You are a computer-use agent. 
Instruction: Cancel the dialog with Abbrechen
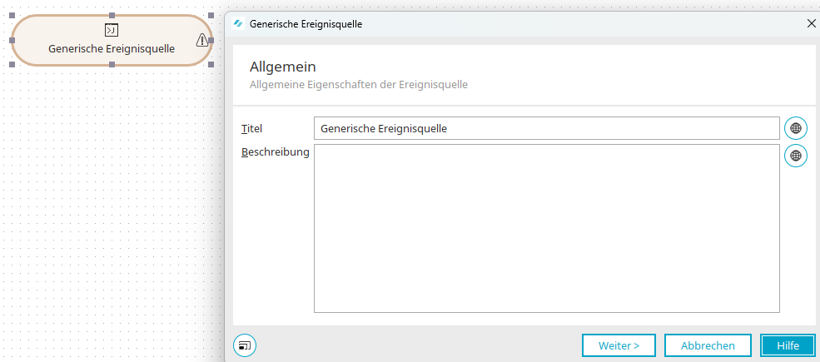tap(708, 345)
